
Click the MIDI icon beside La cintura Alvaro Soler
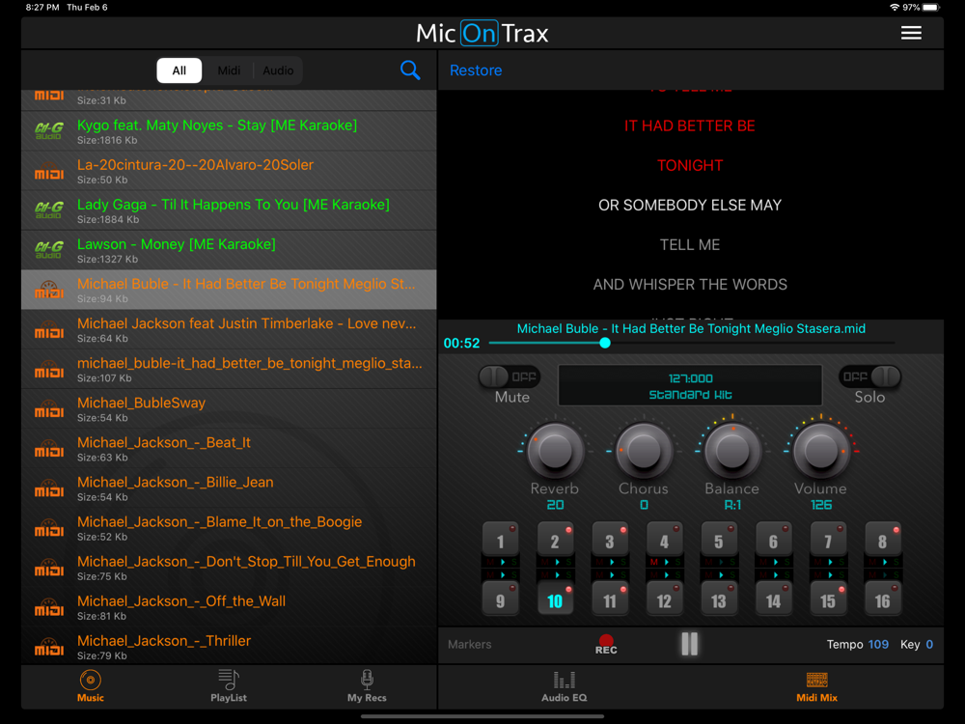(x=49, y=171)
